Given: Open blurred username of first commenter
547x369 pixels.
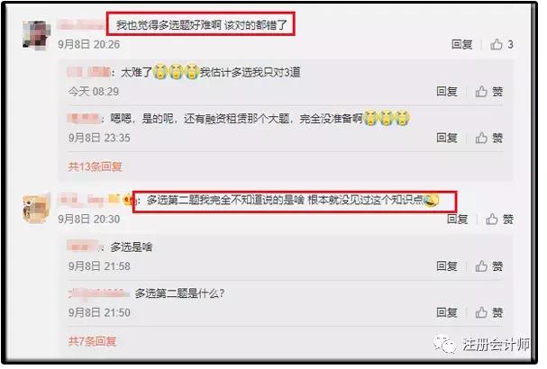Looking at the screenshot, I should (82, 24).
